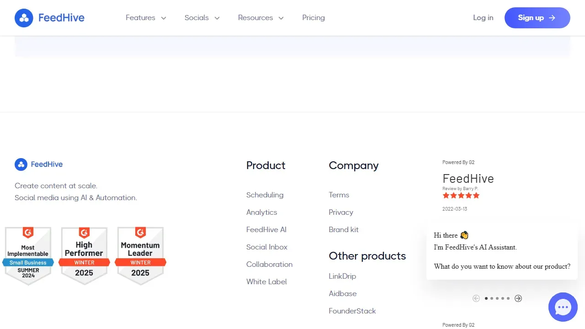Click the Company footer heading
The height and width of the screenshot is (329, 585).
354,165
